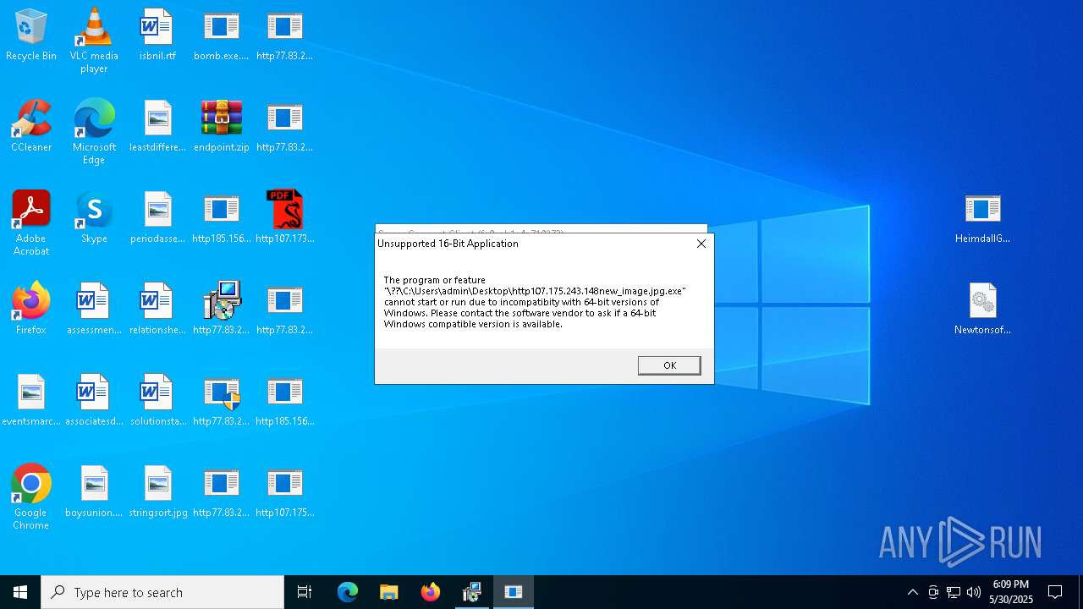Open the Microsoft Edge desktop shortcut
The width and height of the screenshot is (1083, 609).
[94, 132]
